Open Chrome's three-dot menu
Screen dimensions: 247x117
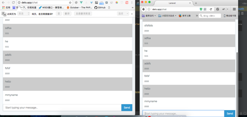click(x=132, y=2)
